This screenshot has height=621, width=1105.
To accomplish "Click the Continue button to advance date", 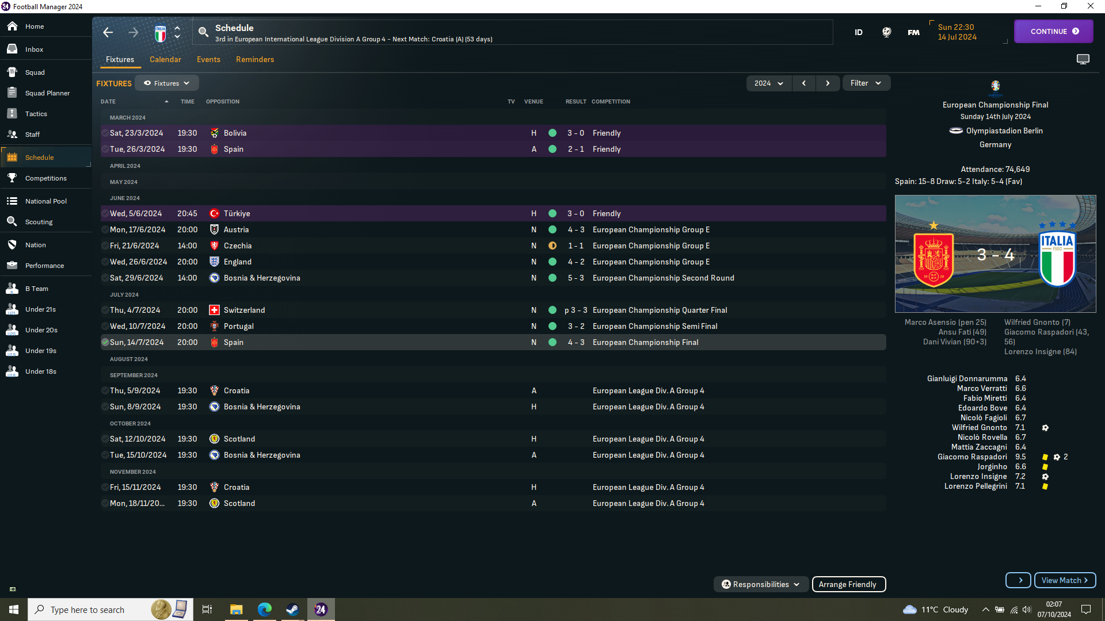I will click(1054, 31).
